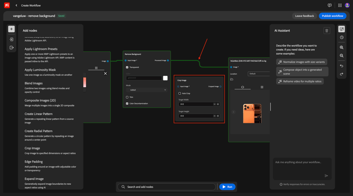Decrease Target Height with minus stepper
The width and height of the screenshot is (353, 196).
pos(215,116)
